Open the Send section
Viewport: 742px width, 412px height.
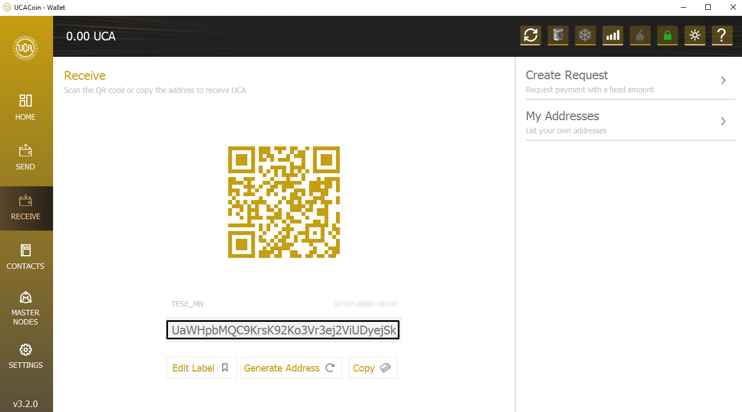[x=26, y=157]
